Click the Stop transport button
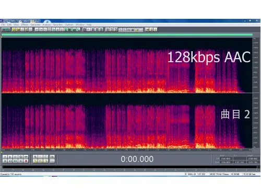 pos(5,157)
